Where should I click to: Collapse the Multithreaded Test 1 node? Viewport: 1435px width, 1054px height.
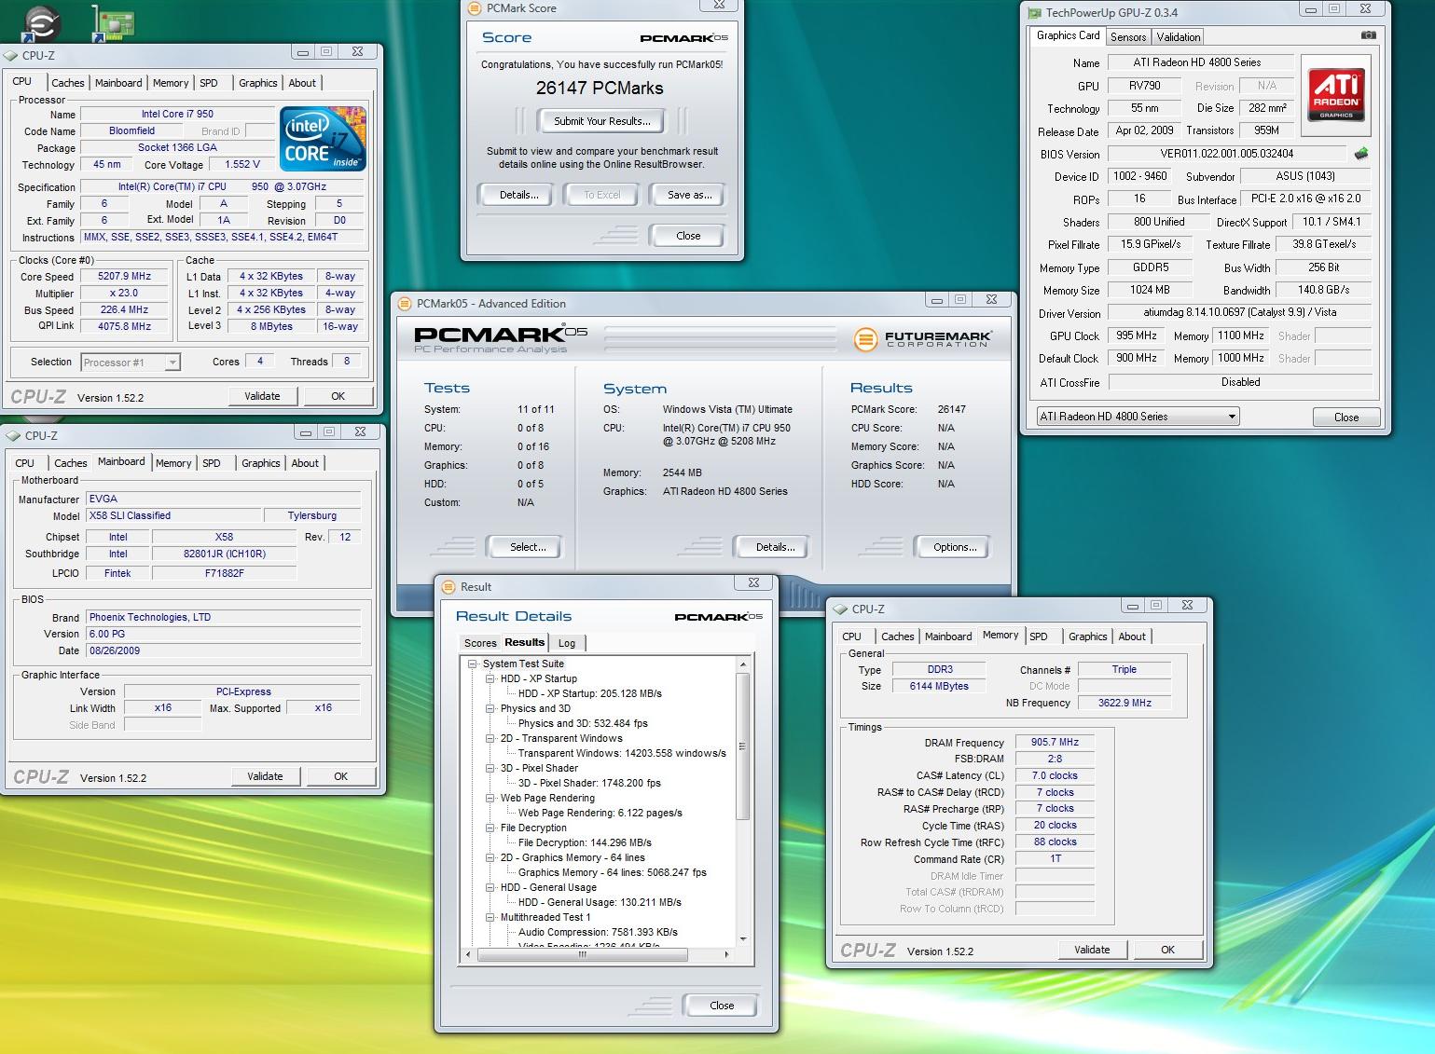pyautogui.click(x=490, y=918)
